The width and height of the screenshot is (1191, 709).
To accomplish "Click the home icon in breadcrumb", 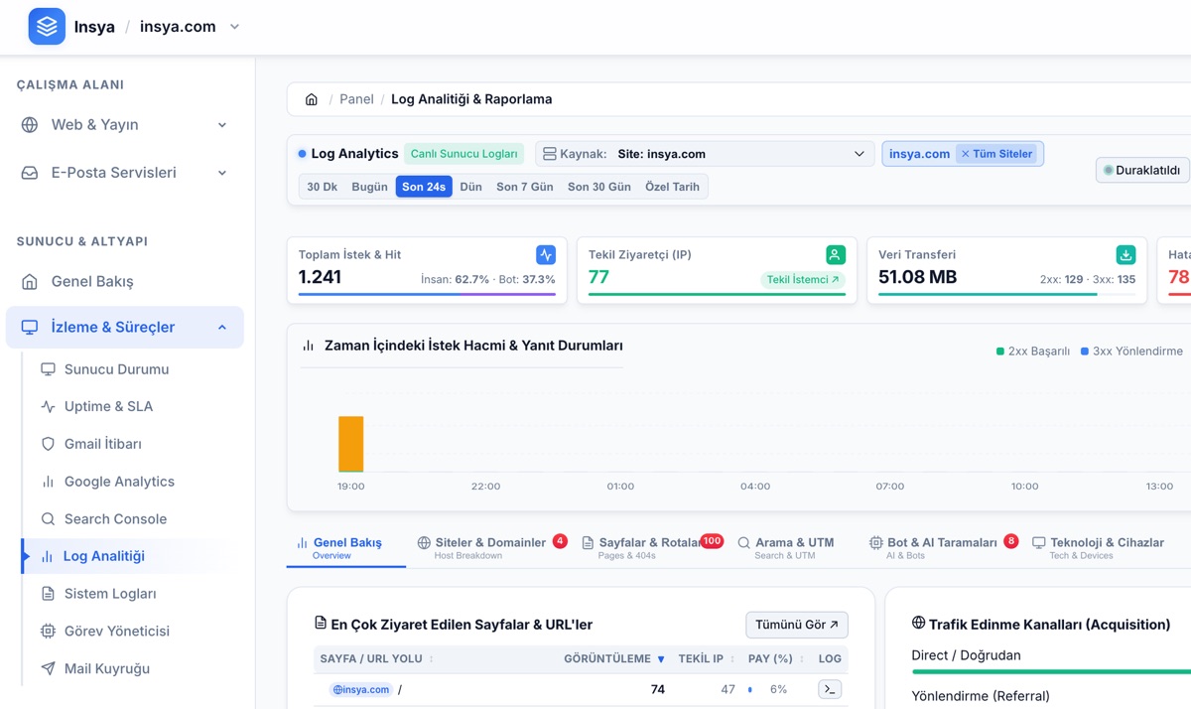I will pos(312,99).
